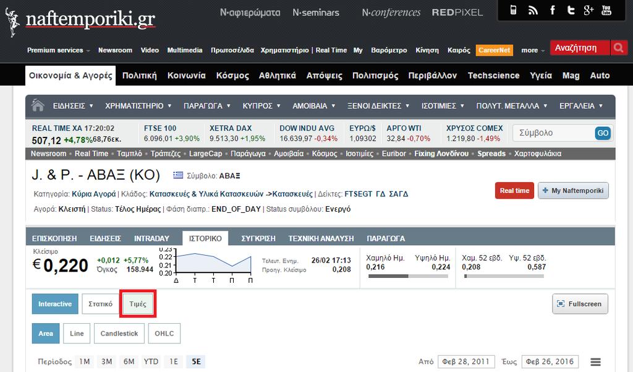The width and height of the screenshot is (633, 372).
Task: Select Candlestick chart type
Action: tap(119, 334)
